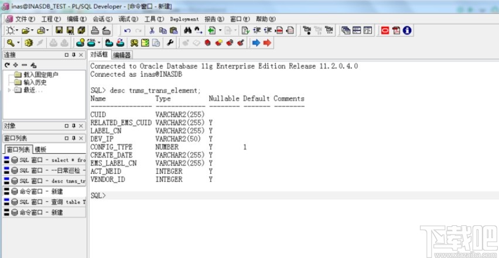499x258 pixels.
Task: Click the Execute gear icon
Action: click(x=29, y=43)
